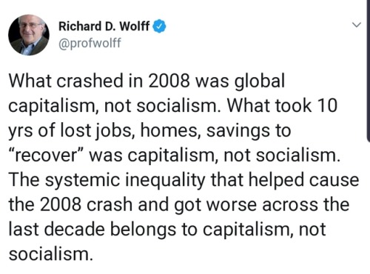Visit the @profwolff handle link
The height and width of the screenshot is (274, 370).
point(90,43)
